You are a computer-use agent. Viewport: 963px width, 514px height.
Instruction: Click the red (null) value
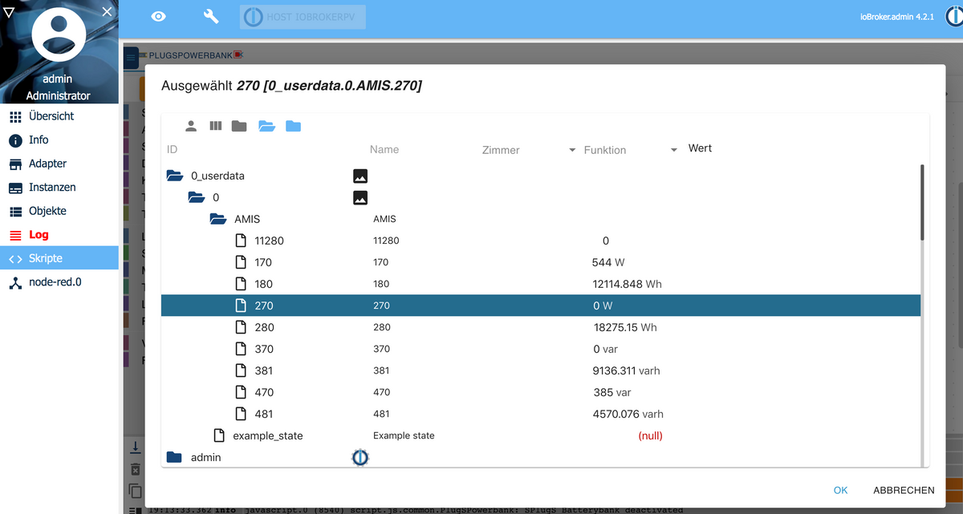650,435
